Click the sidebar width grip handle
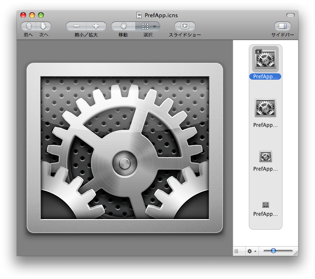The height and width of the screenshot is (279, 315). pyautogui.click(x=237, y=251)
